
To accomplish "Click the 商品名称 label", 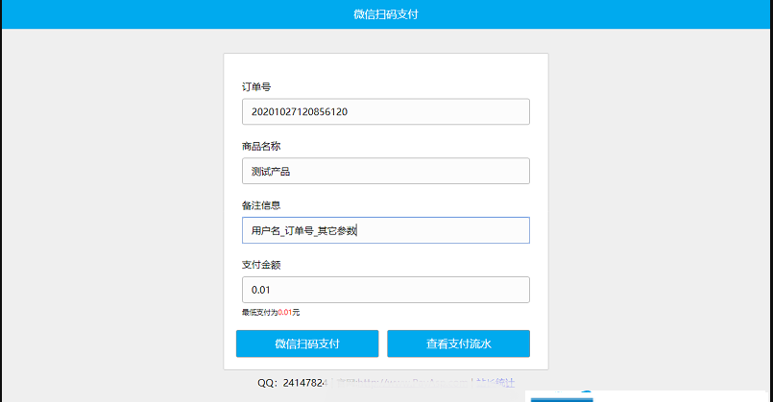I will 261,146.
